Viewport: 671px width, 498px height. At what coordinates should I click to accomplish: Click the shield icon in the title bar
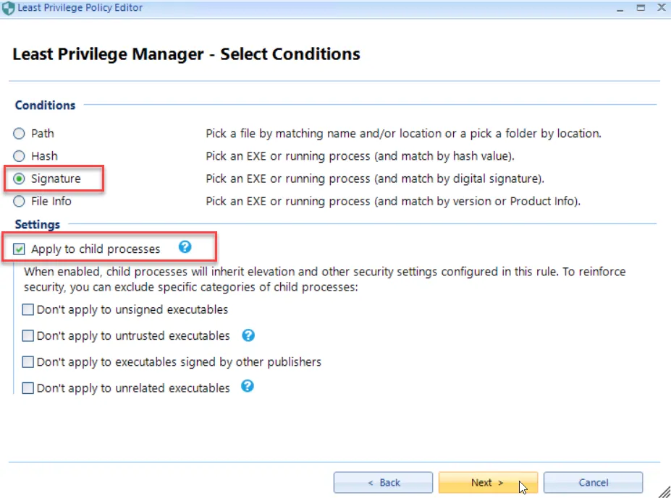click(7, 7)
